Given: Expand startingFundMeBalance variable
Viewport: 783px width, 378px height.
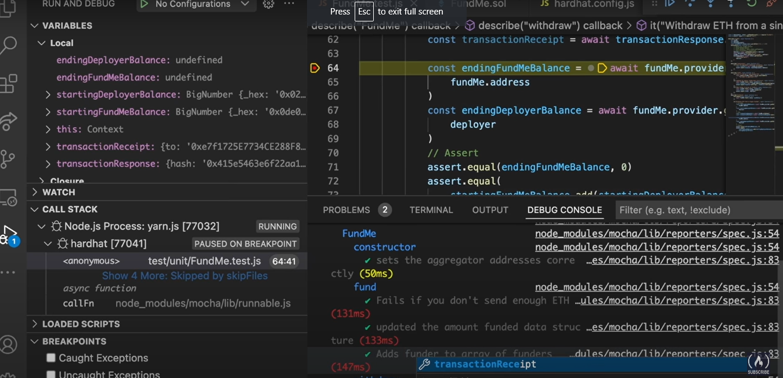Looking at the screenshot, I should pyautogui.click(x=48, y=112).
